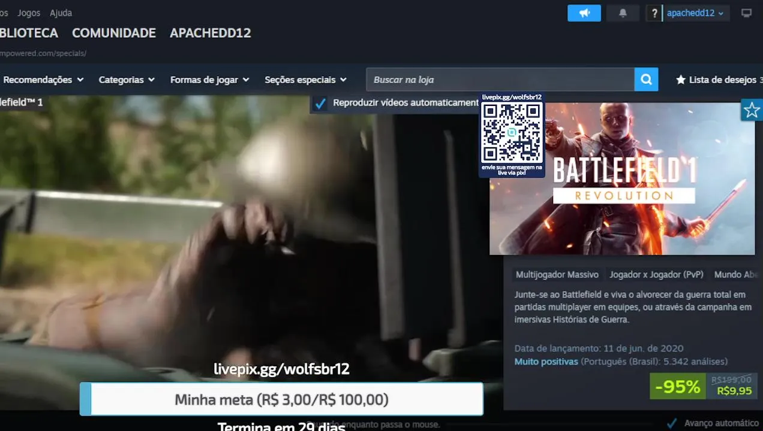763x431 pixels.
Task: Expand the Categorias dropdown
Action: pyautogui.click(x=127, y=80)
